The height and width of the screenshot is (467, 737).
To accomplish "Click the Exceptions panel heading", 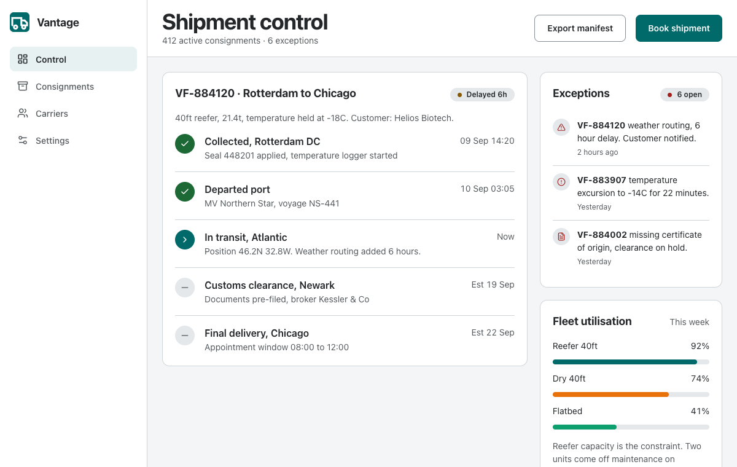I will click(x=581, y=93).
